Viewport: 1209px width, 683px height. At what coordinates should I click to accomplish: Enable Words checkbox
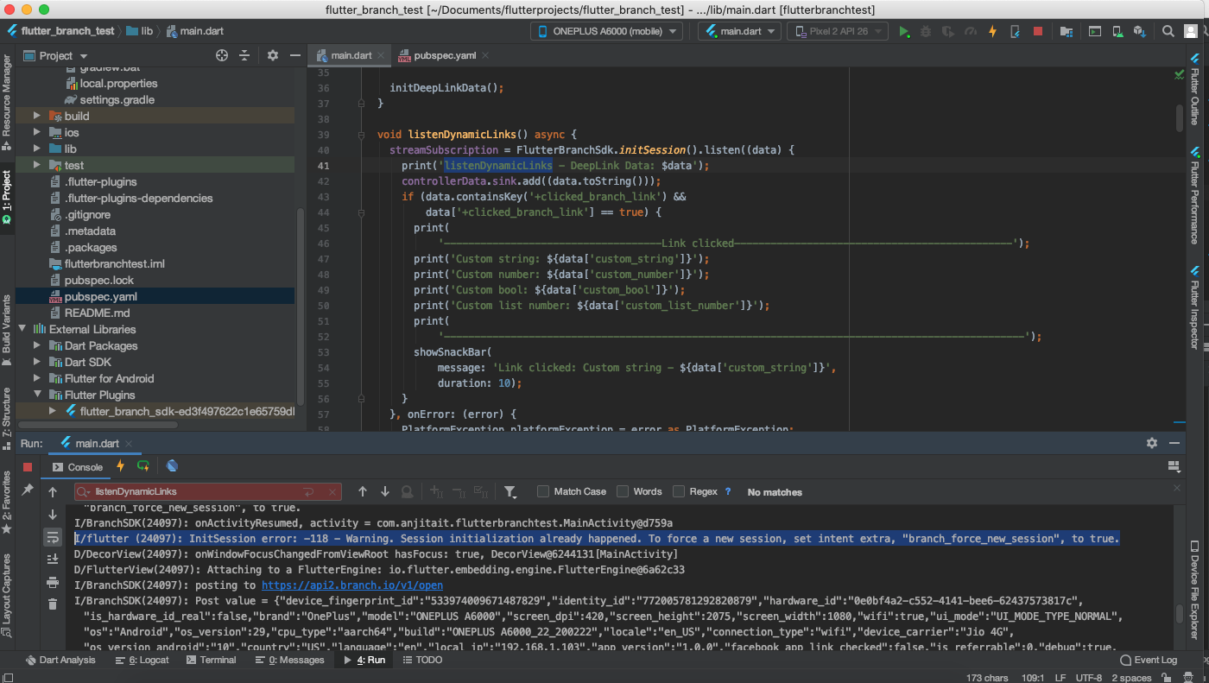coord(623,491)
